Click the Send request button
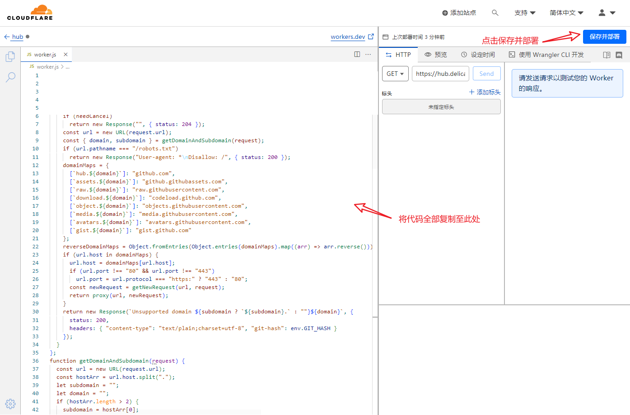630x415 pixels. coord(486,74)
